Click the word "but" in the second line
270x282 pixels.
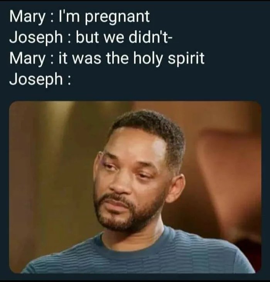(88, 37)
